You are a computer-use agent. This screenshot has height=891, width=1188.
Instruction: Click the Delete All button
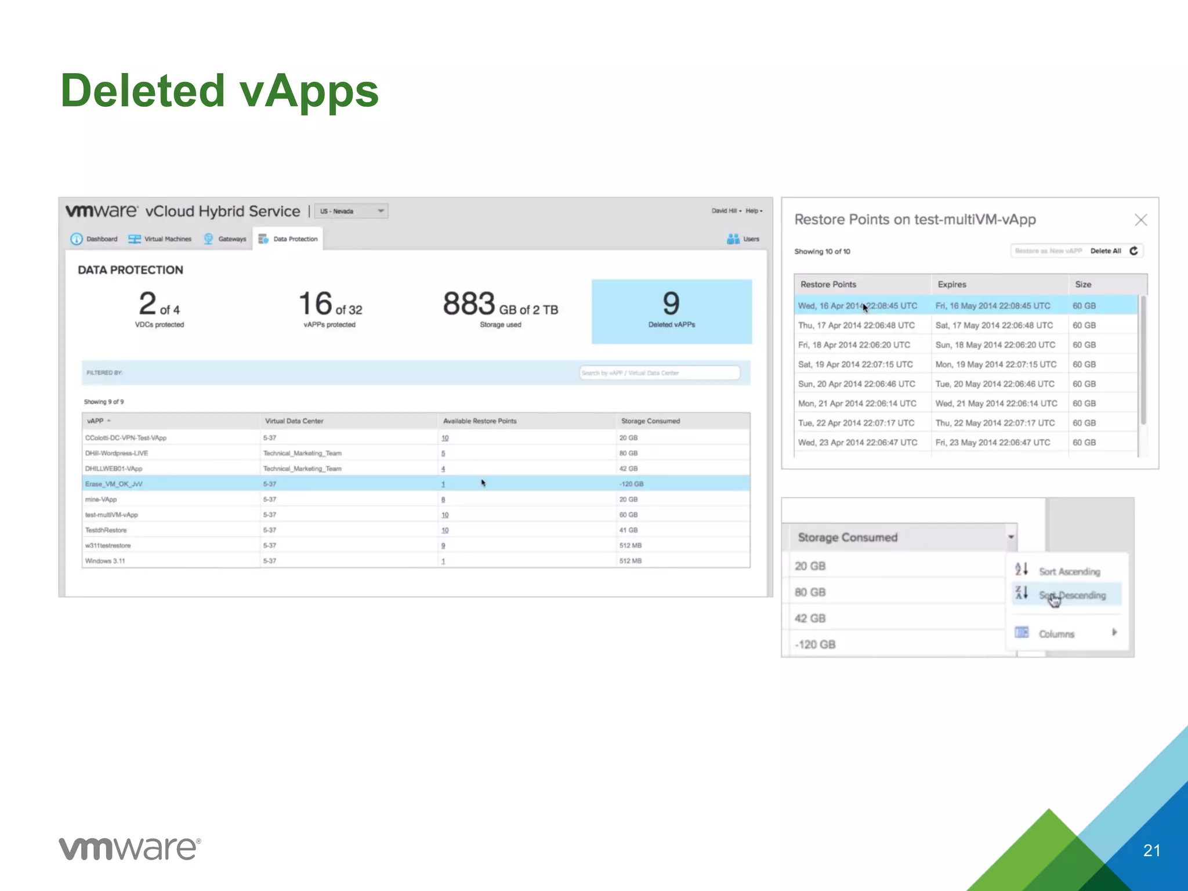(1106, 251)
